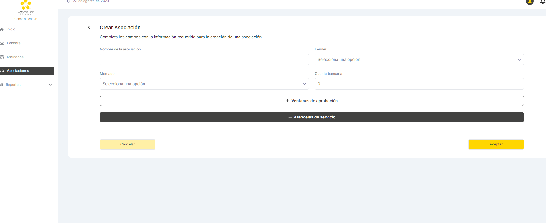
Task: Click the store icon next to Mercados
Action: [x=2, y=57]
